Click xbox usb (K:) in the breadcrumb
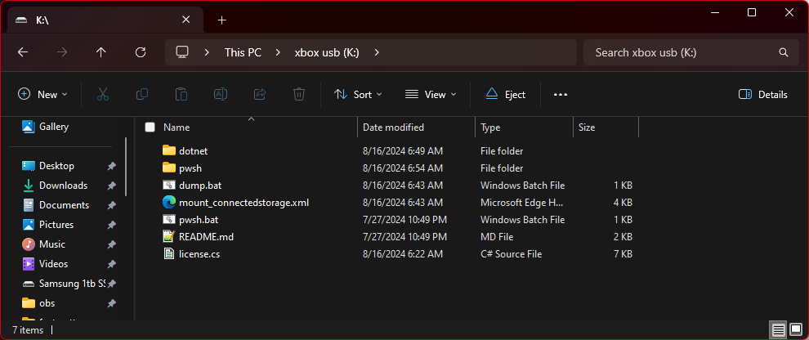 [x=327, y=52]
